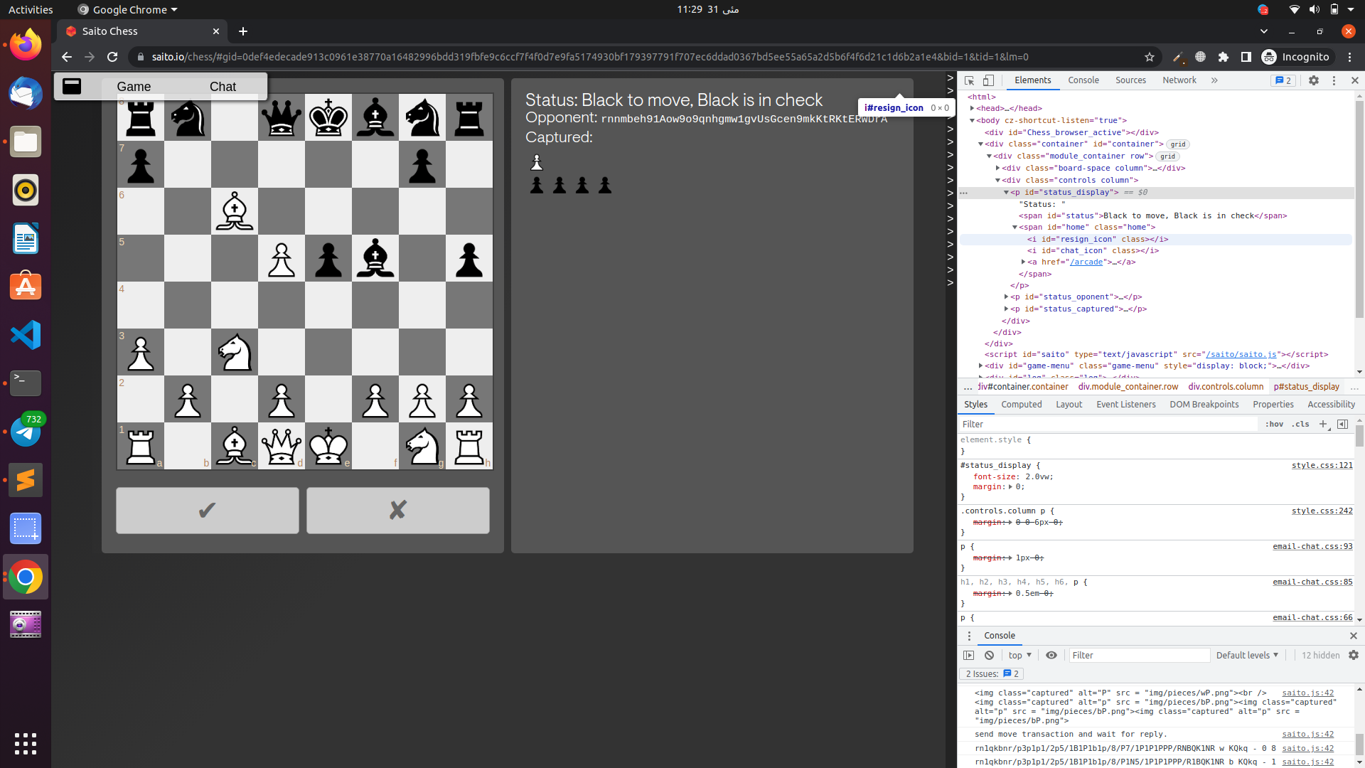Toggle :hov element state panel
Screen dimensions: 1365x768
coord(1274,424)
